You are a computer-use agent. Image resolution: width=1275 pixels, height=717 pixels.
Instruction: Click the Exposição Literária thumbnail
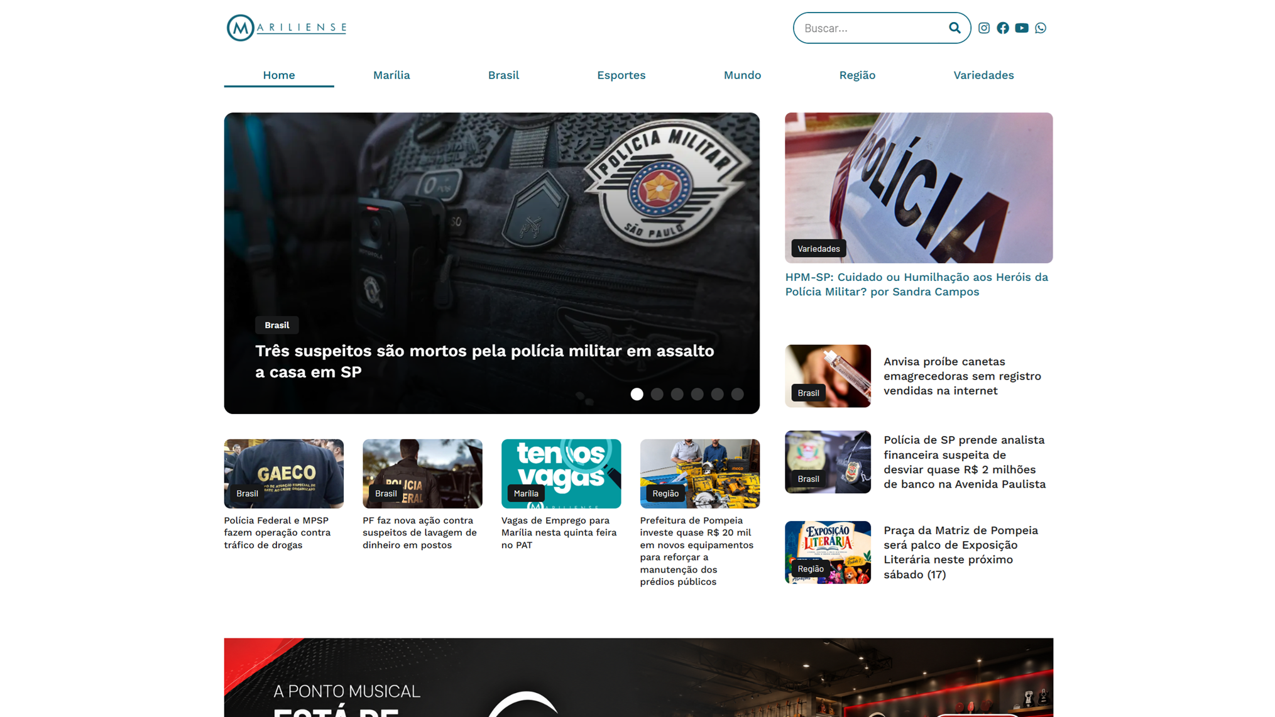point(827,552)
